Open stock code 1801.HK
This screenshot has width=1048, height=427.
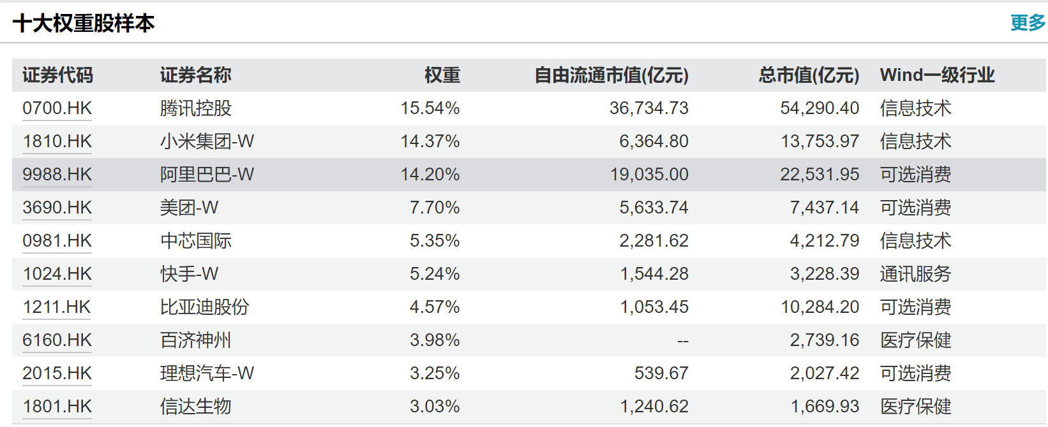(57, 407)
